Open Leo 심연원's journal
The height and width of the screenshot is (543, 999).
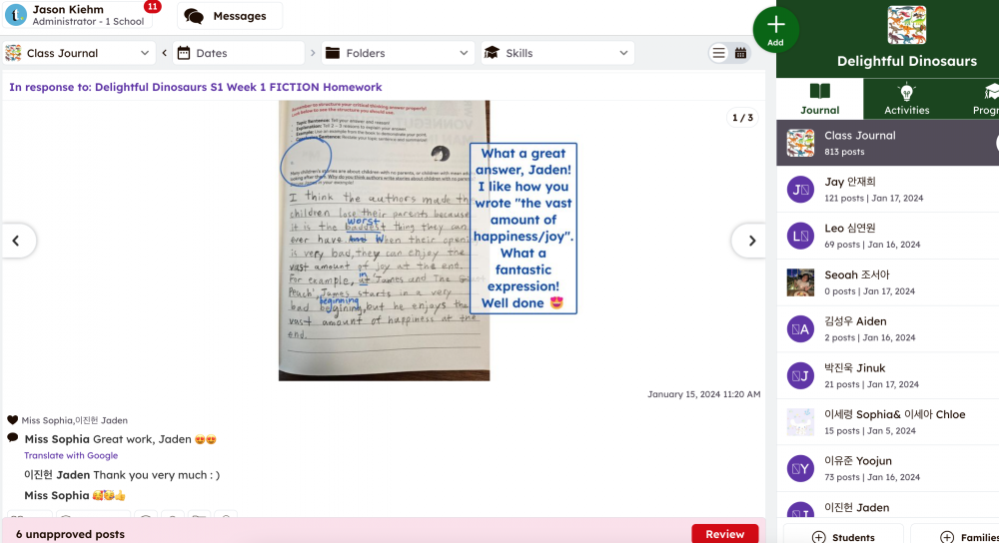click(887, 236)
